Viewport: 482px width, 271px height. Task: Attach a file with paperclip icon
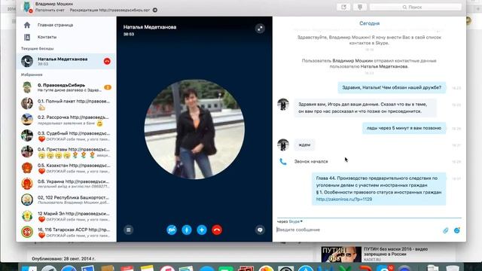tap(445, 230)
